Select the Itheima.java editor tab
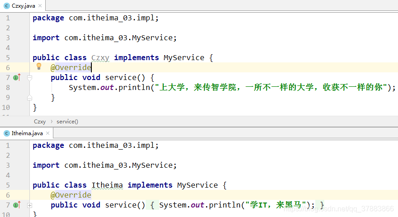 pyautogui.click(x=27, y=133)
